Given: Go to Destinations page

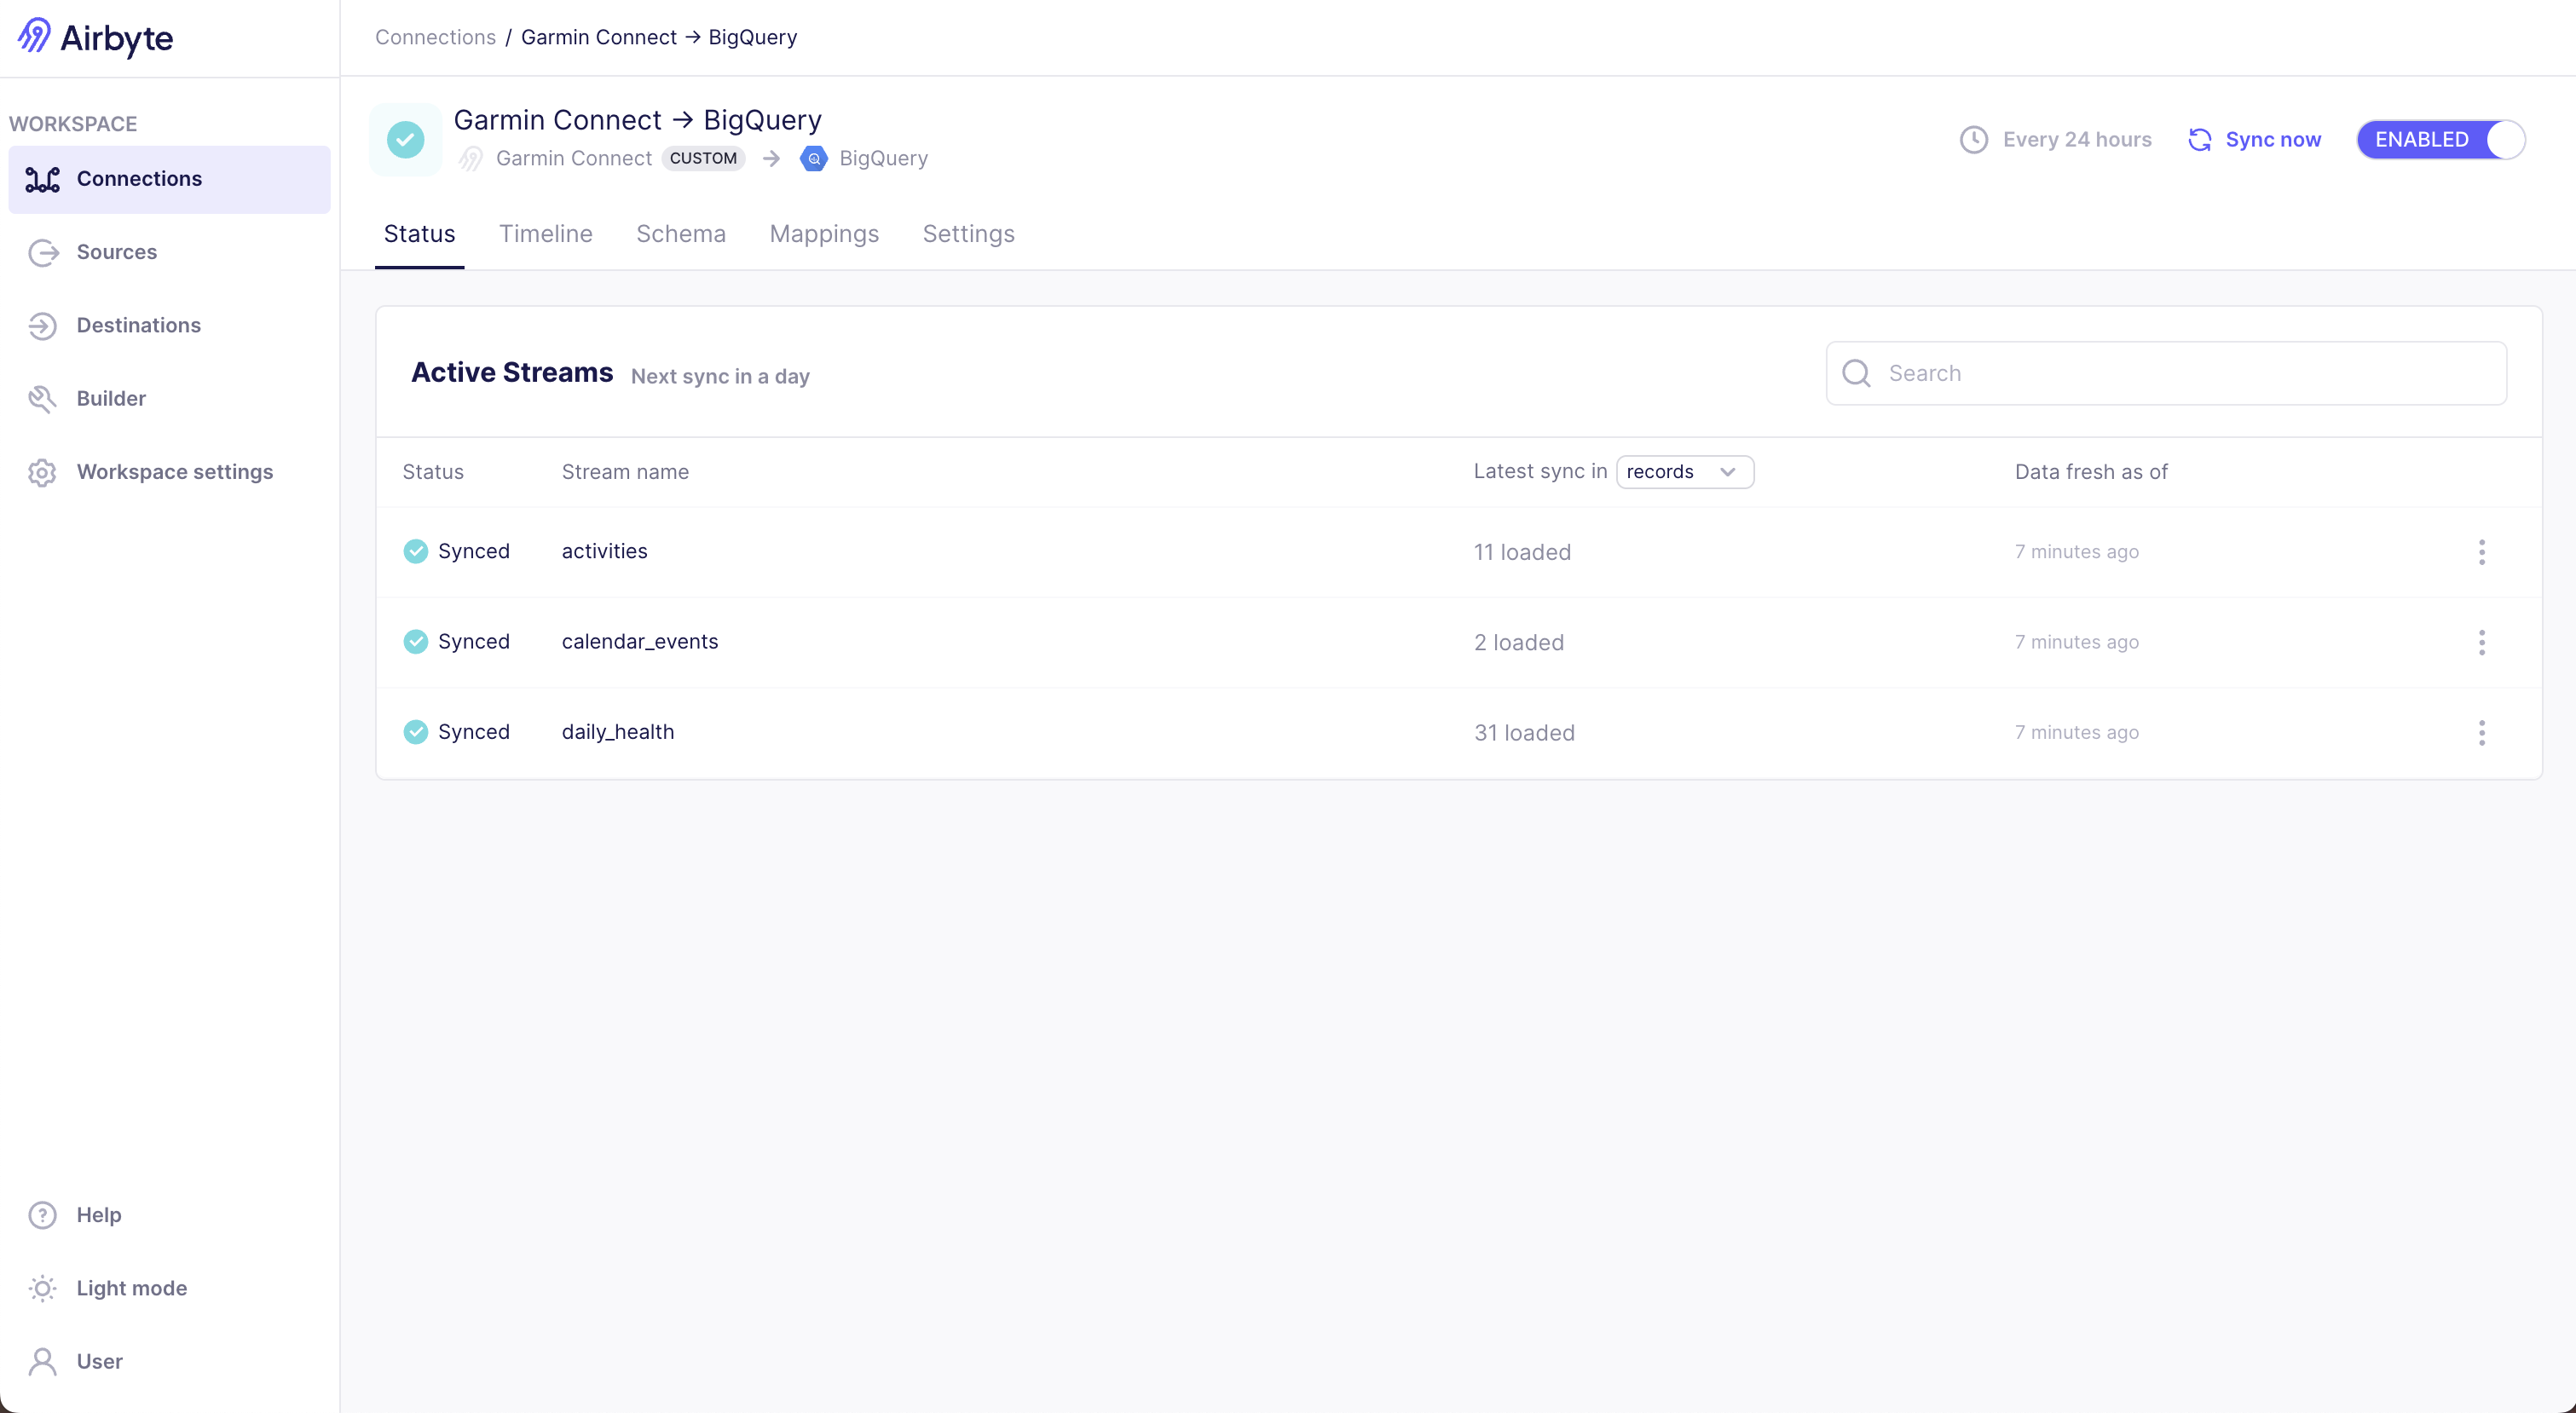Looking at the screenshot, I should tap(169, 325).
